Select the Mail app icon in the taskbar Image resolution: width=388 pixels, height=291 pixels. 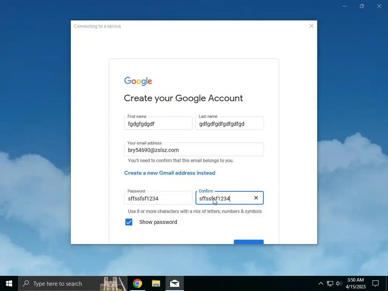174,283
